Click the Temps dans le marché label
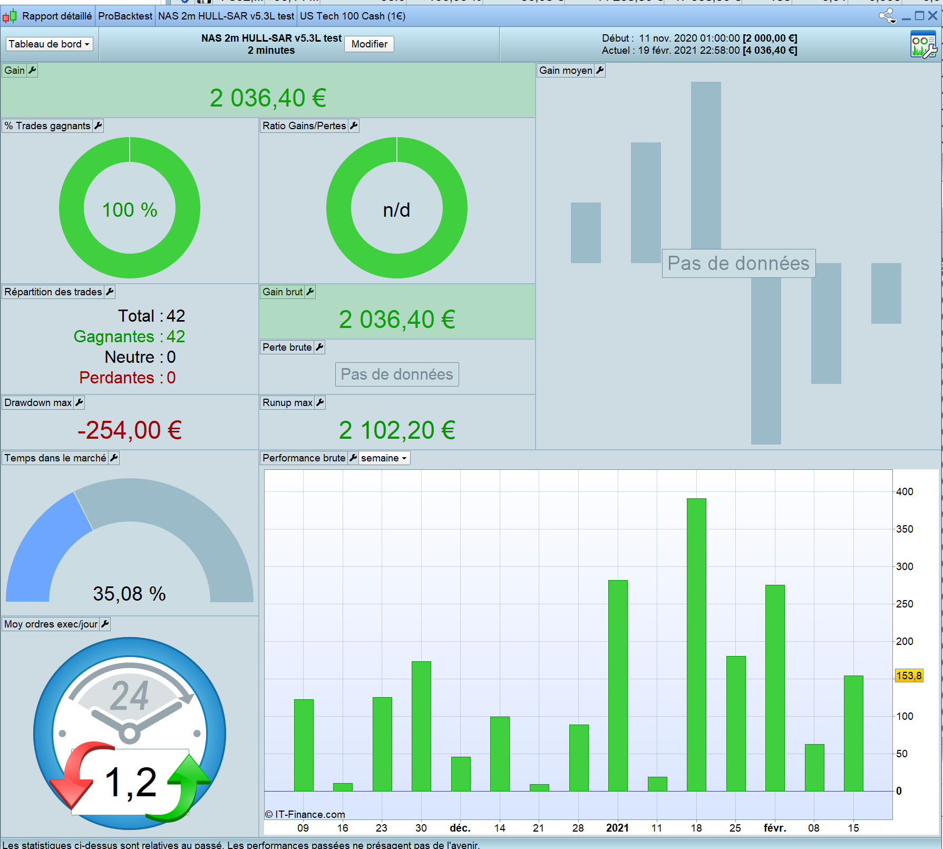Image resolution: width=943 pixels, height=849 pixels. 55,458
